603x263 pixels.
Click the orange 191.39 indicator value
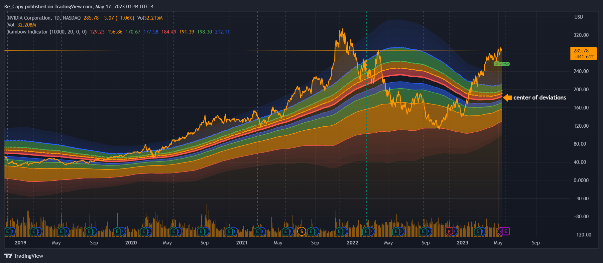click(x=187, y=32)
